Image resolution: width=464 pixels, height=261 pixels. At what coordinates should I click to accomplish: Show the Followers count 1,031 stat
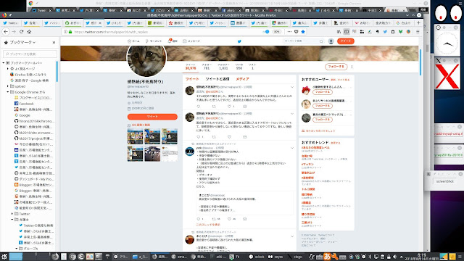point(223,67)
